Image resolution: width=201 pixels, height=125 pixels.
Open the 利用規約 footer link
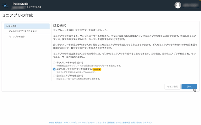coord(59,122)
